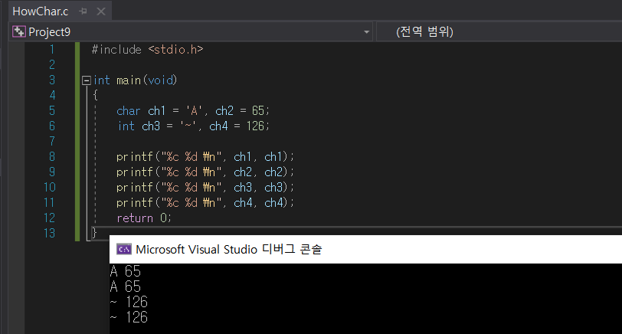Click line number 1 in the gutter
The width and height of the screenshot is (622, 334).
tap(51, 50)
